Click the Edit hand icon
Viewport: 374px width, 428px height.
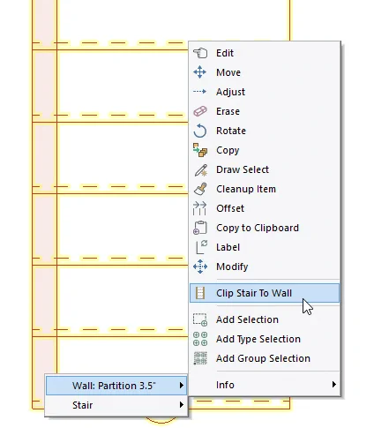[x=200, y=53]
